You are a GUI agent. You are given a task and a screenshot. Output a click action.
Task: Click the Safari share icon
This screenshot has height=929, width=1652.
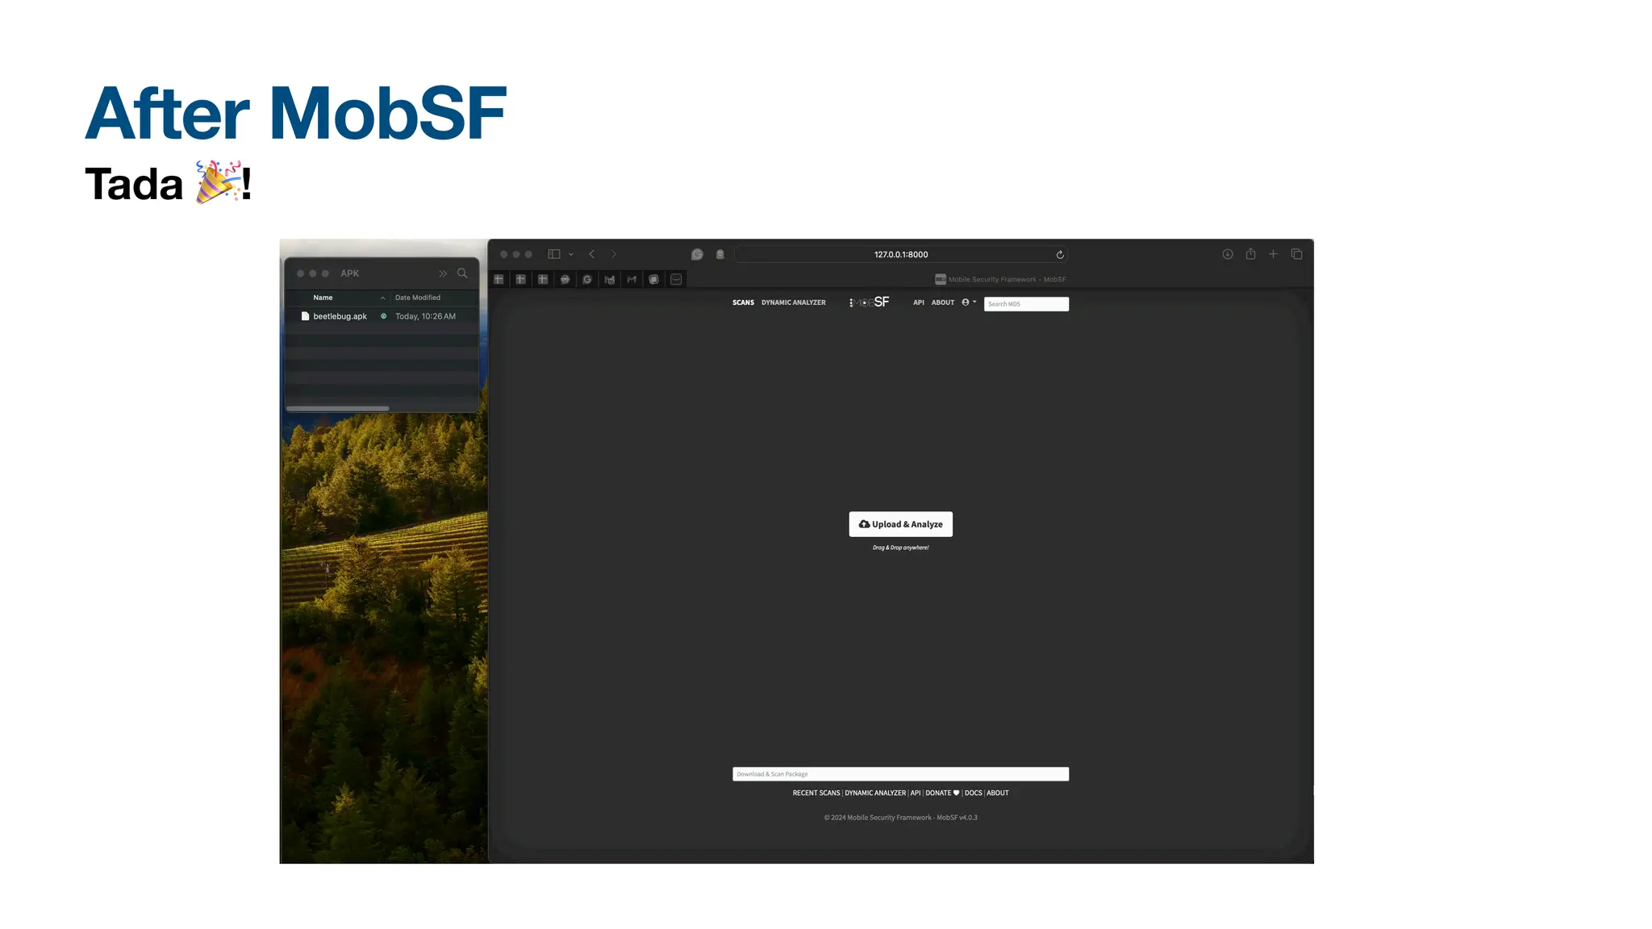tap(1250, 254)
